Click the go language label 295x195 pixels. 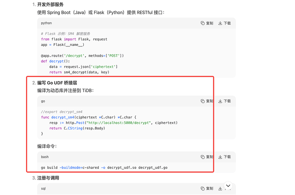click(43, 101)
